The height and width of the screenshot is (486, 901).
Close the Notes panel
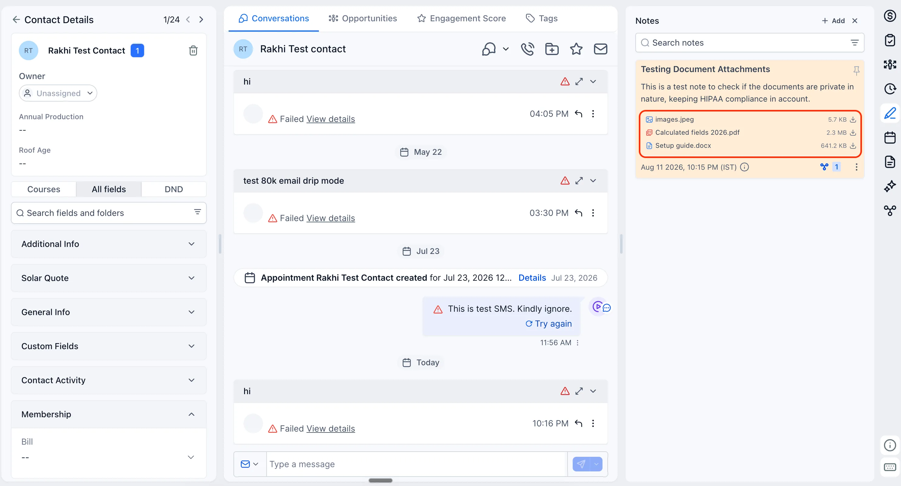pyautogui.click(x=854, y=21)
